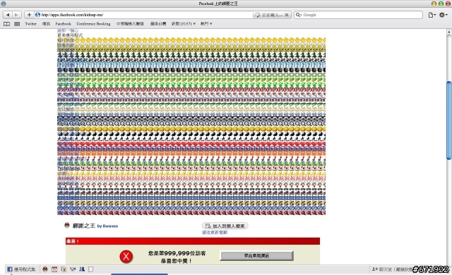The image size is (452, 275).
Task: Open the 聊天室 chat tab in dock
Action: click(393, 269)
